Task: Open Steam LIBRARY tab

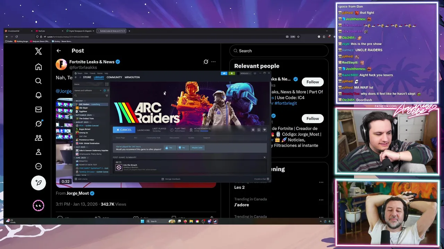Action: coord(99,77)
